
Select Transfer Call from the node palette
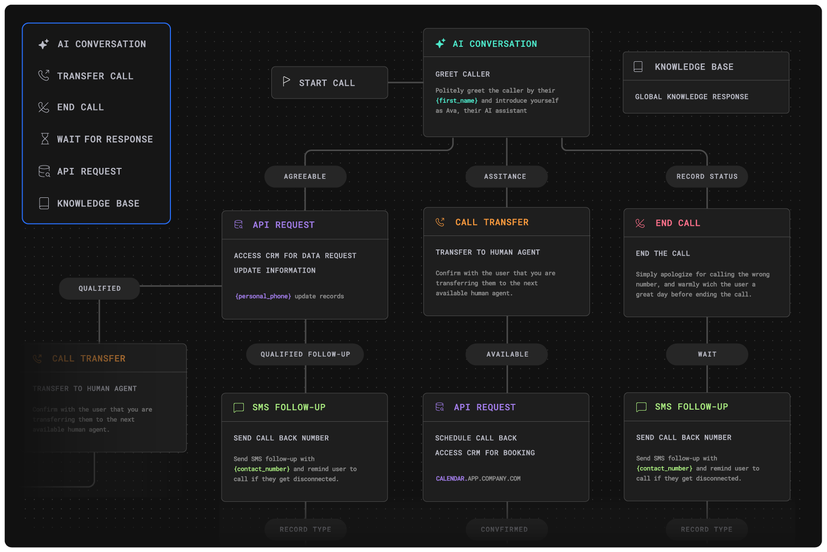coord(95,76)
